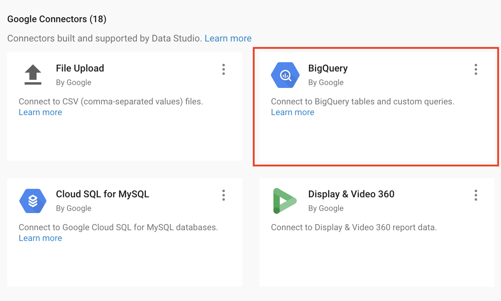Click Learn more under File Upload
Viewport: 501px width, 301px height.
[x=40, y=112]
